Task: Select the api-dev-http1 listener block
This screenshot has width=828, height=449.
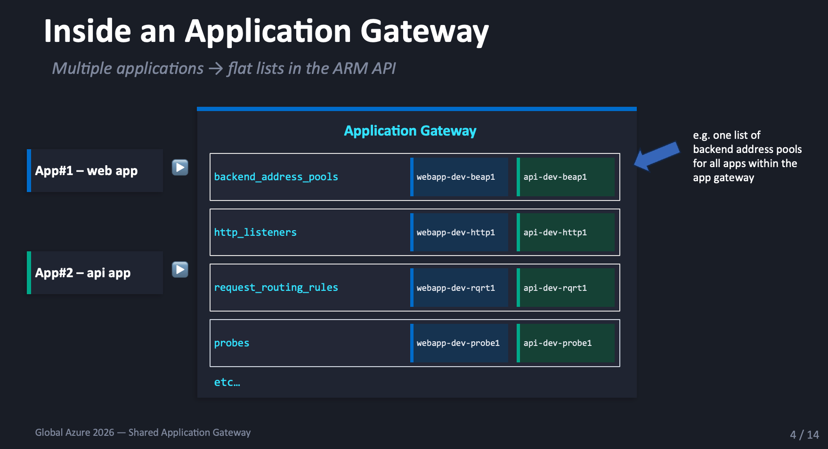Action: tap(566, 233)
